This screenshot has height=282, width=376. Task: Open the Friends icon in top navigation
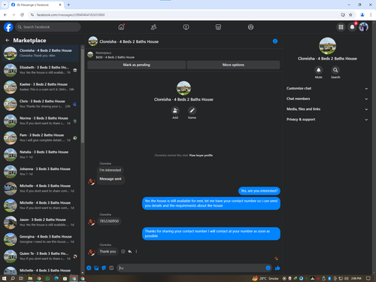(x=153, y=27)
